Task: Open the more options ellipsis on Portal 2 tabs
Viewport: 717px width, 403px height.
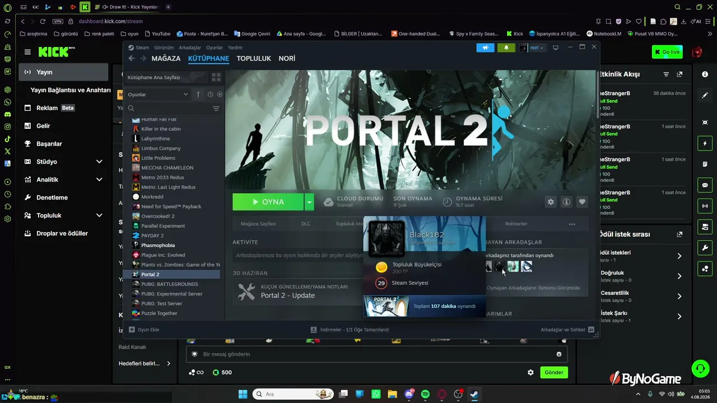Action: coord(572,224)
